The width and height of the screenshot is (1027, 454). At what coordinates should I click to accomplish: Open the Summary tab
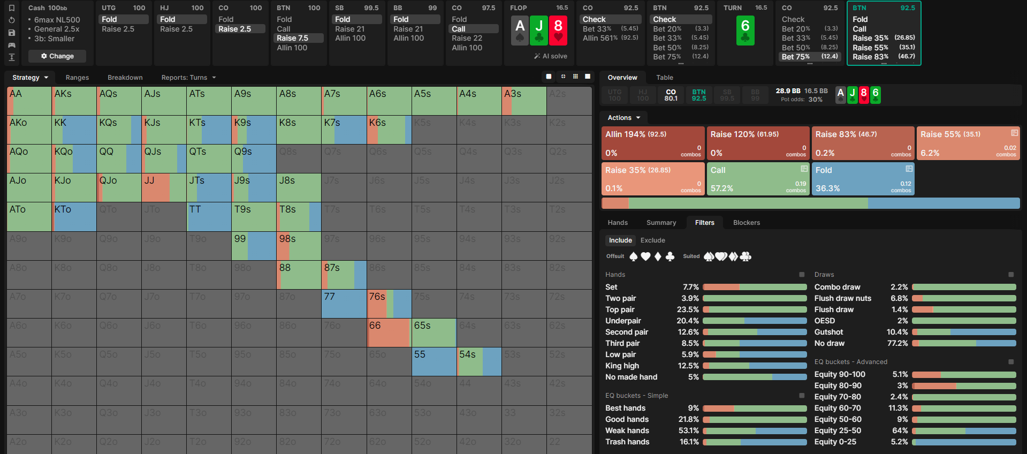[x=661, y=223]
